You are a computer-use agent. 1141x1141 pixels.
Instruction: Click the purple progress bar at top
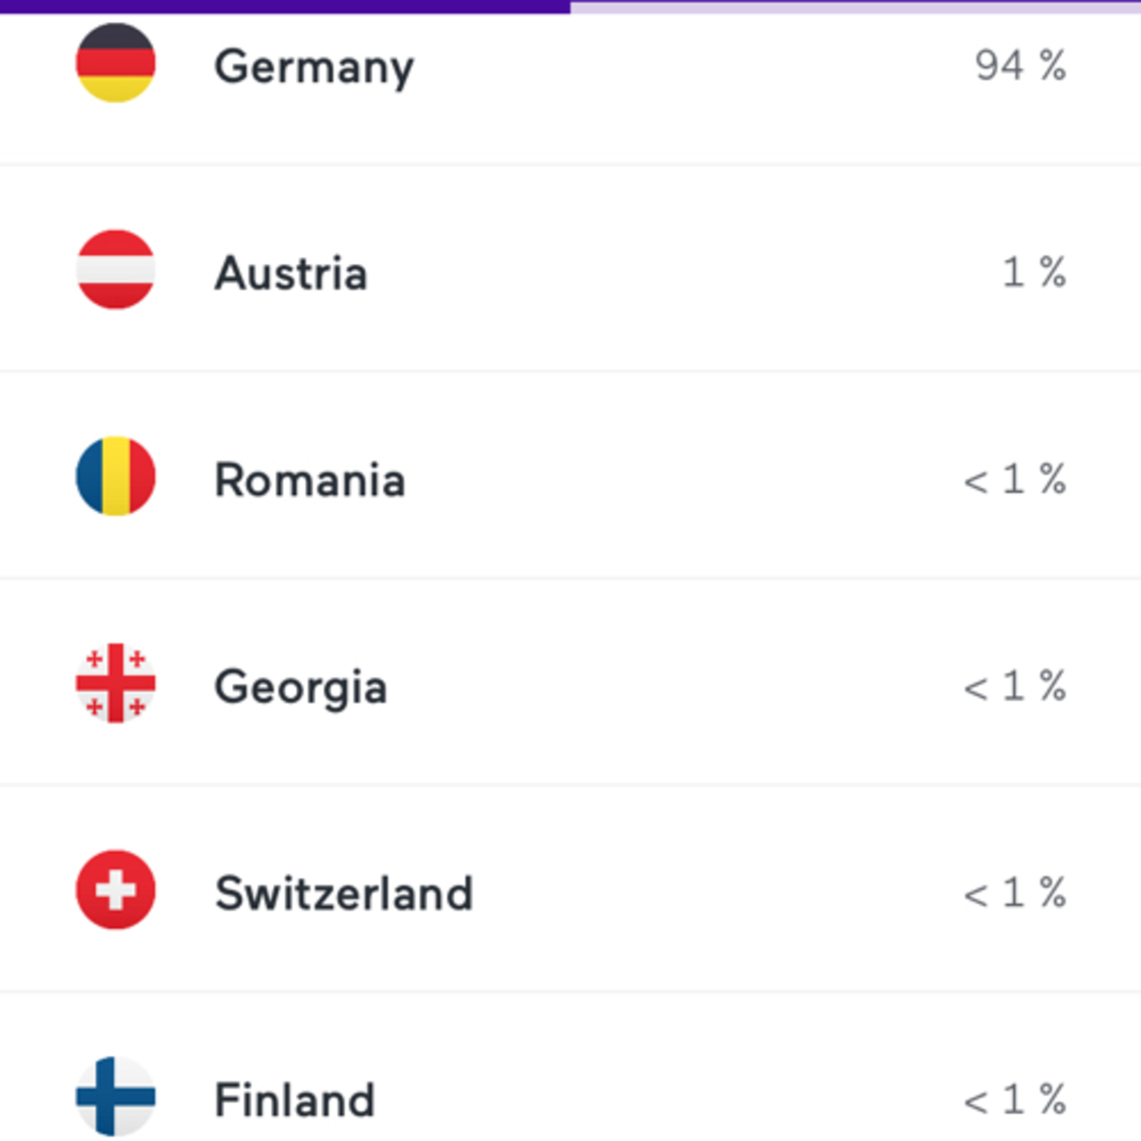pyautogui.click(x=283, y=6)
